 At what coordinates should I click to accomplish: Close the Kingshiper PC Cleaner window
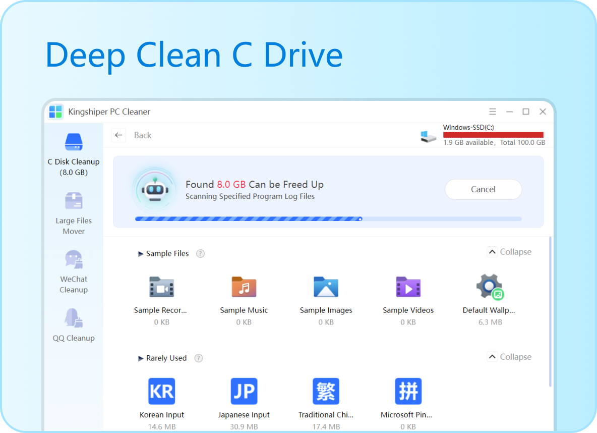pos(543,112)
